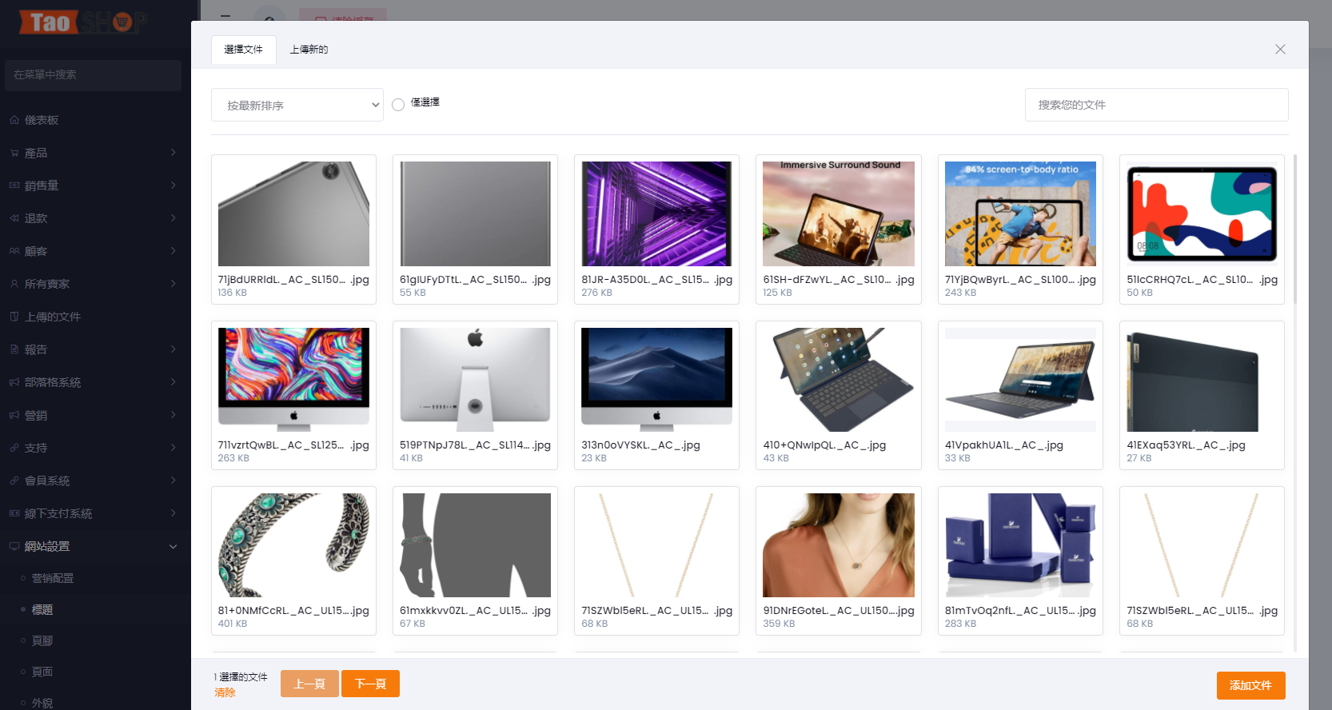Click the offline payment system icon
The width and height of the screenshot is (1332, 710).
point(14,513)
